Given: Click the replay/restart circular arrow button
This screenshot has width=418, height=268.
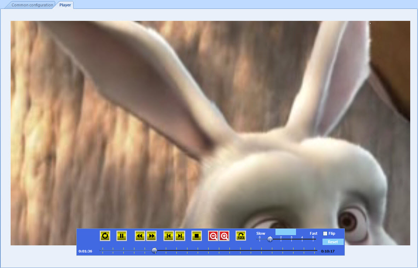Looking at the screenshot, I should [x=105, y=236].
